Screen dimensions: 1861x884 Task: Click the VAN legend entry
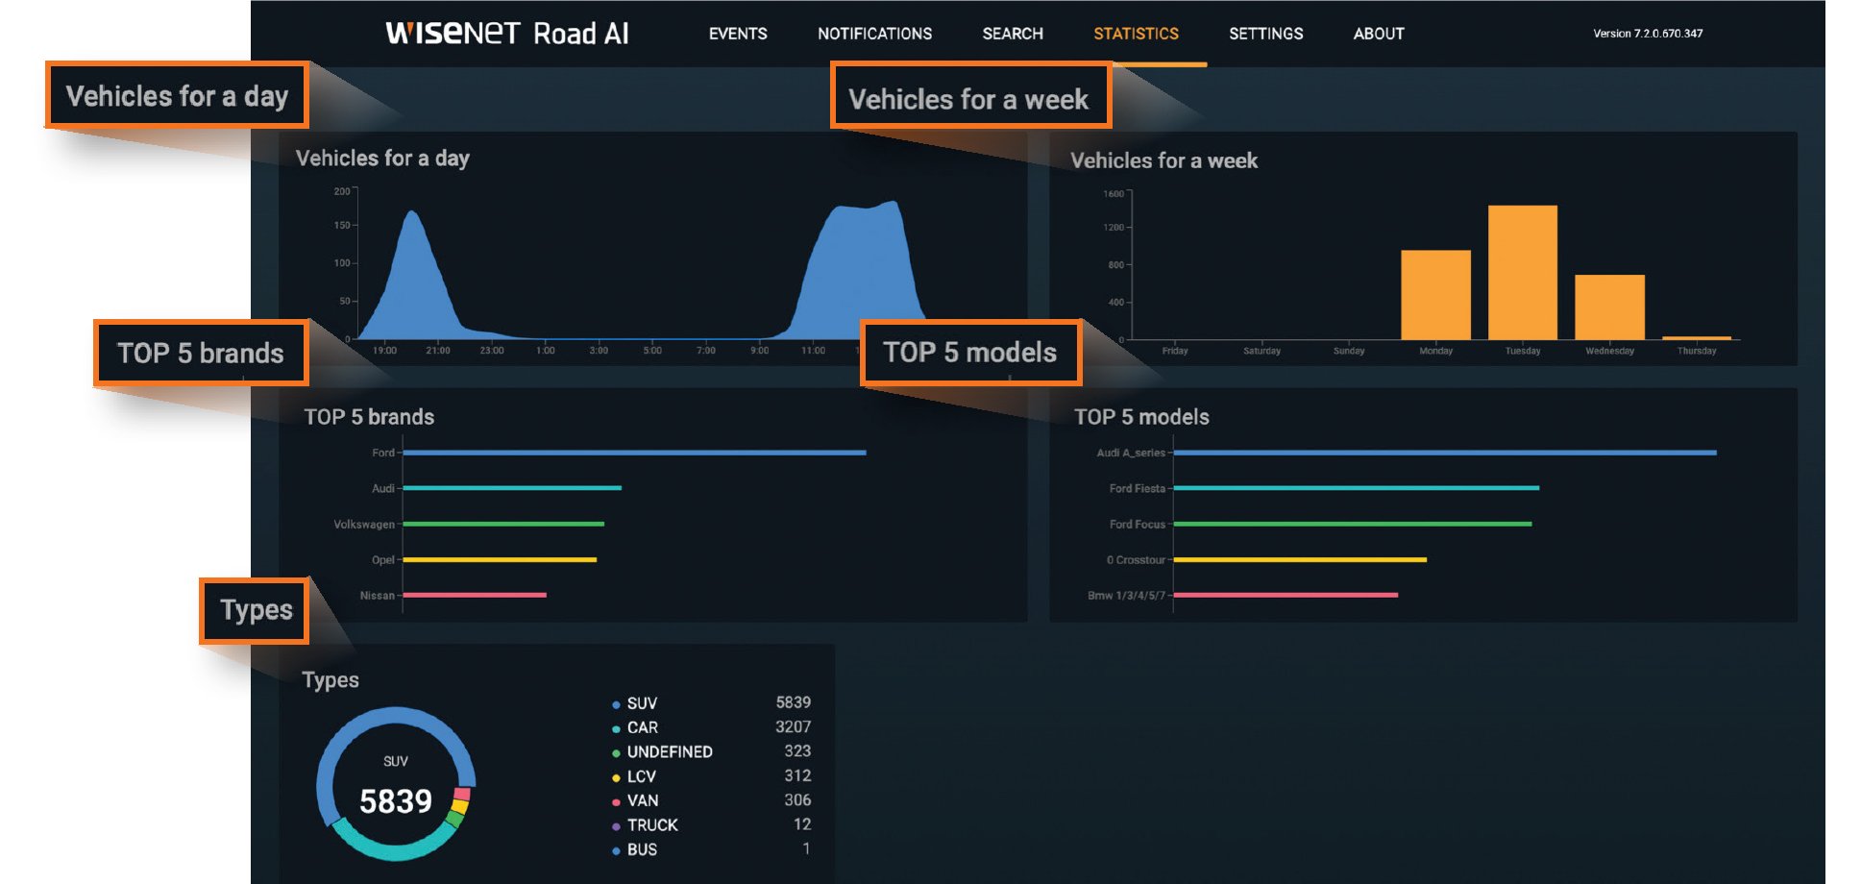click(x=642, y=801)
